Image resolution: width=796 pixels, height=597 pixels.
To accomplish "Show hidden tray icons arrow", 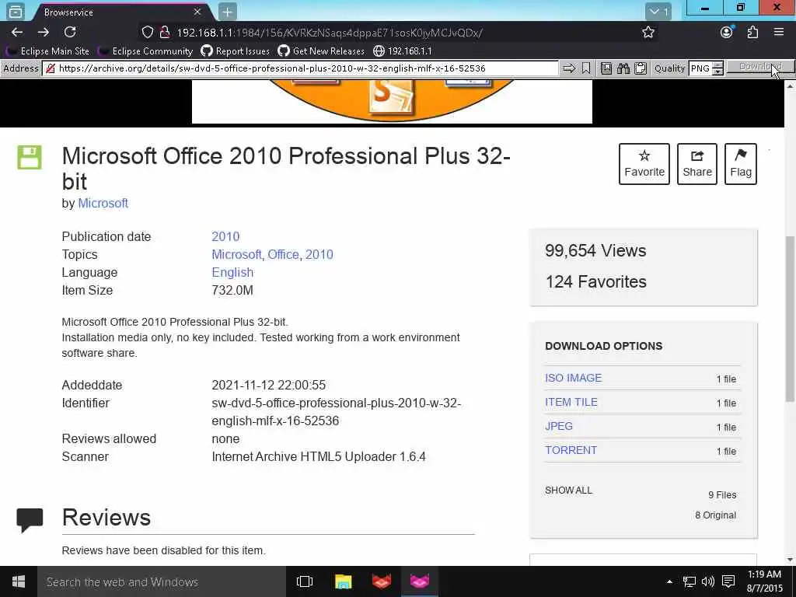I will (669, 581).
